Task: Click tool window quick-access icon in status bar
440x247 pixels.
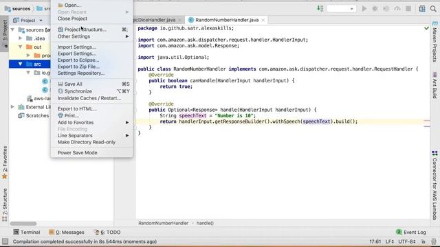Action: coord(5,242)
